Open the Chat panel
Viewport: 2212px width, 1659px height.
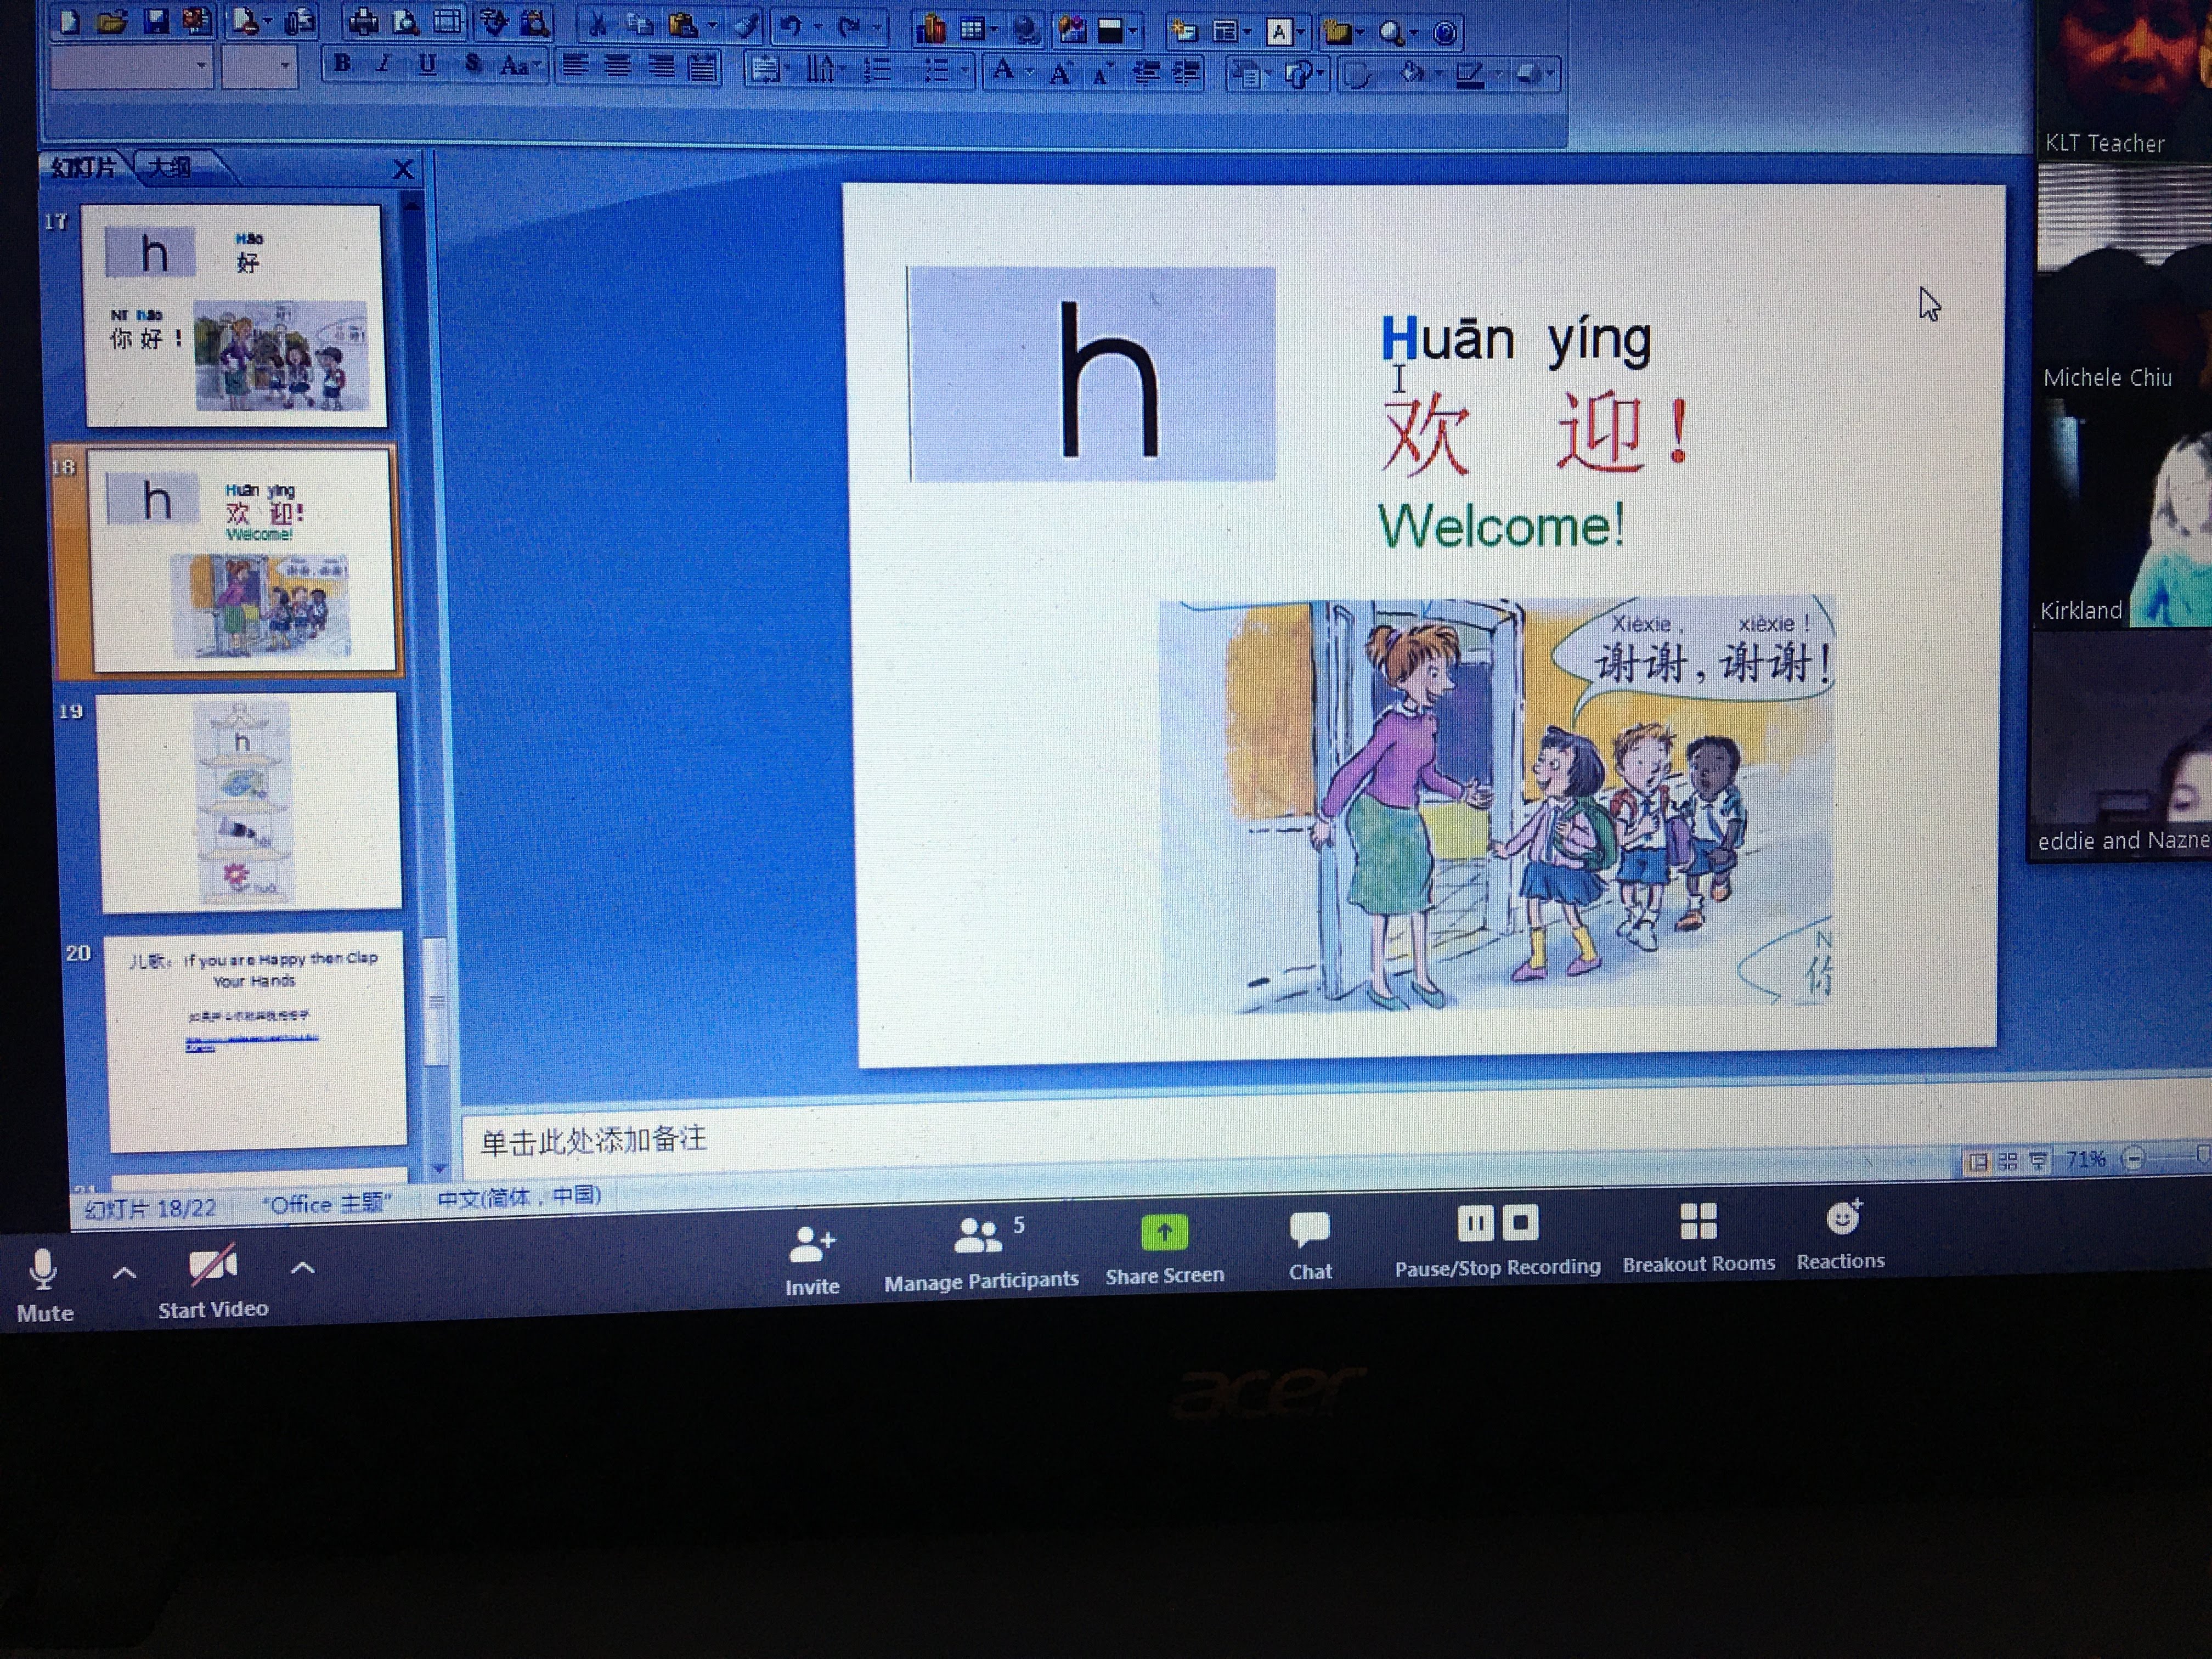[x=1309, y=1246]
